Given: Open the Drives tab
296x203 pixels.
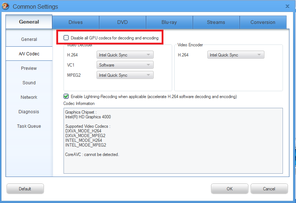Looking at the screenshot, I should click(76, 22).
